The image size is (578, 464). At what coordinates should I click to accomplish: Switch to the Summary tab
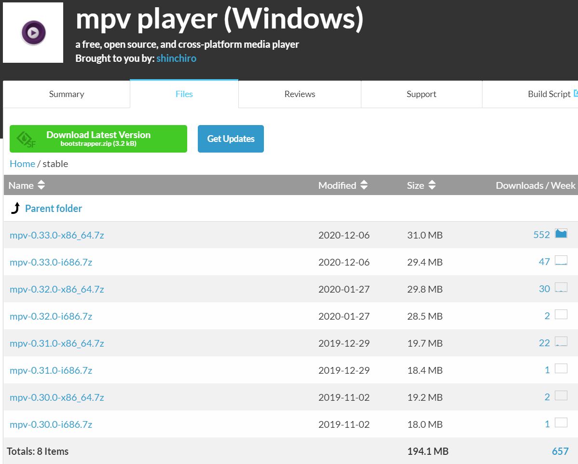pyautogui.click(x=67, y=94)
